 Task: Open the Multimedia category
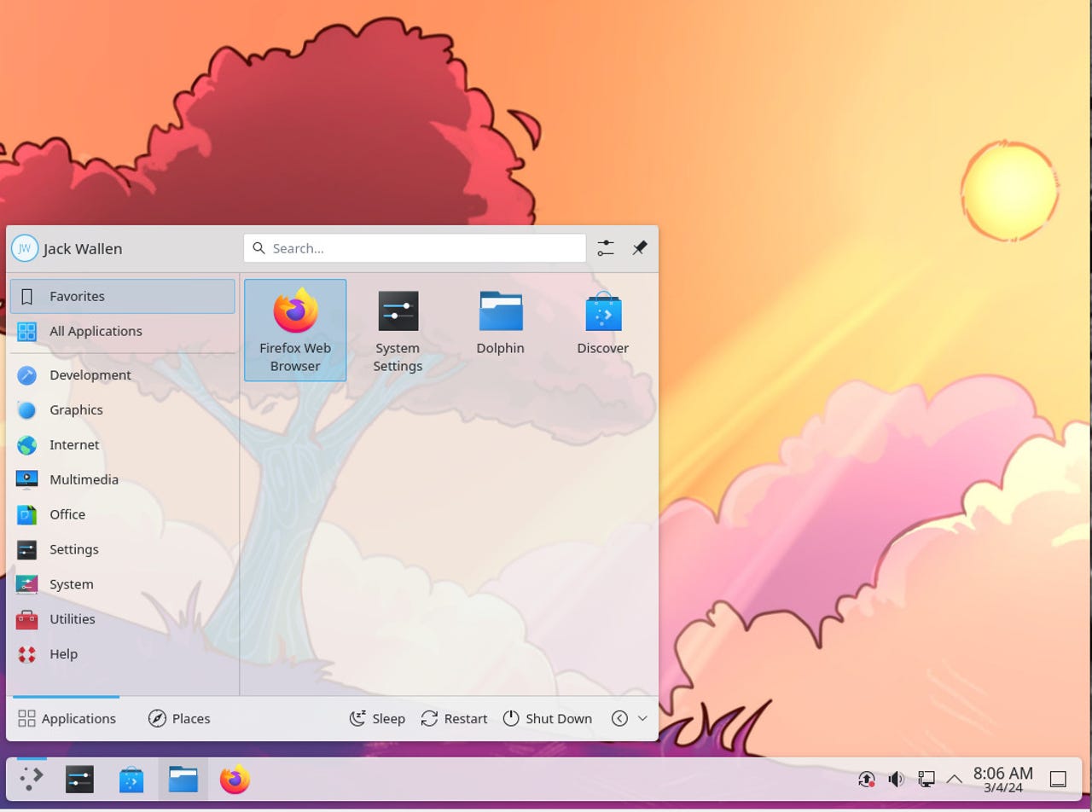(83, 479)
